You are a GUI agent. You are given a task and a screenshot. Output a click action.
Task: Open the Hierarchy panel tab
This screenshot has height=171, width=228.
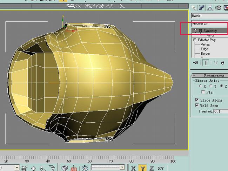click(210, 8)
